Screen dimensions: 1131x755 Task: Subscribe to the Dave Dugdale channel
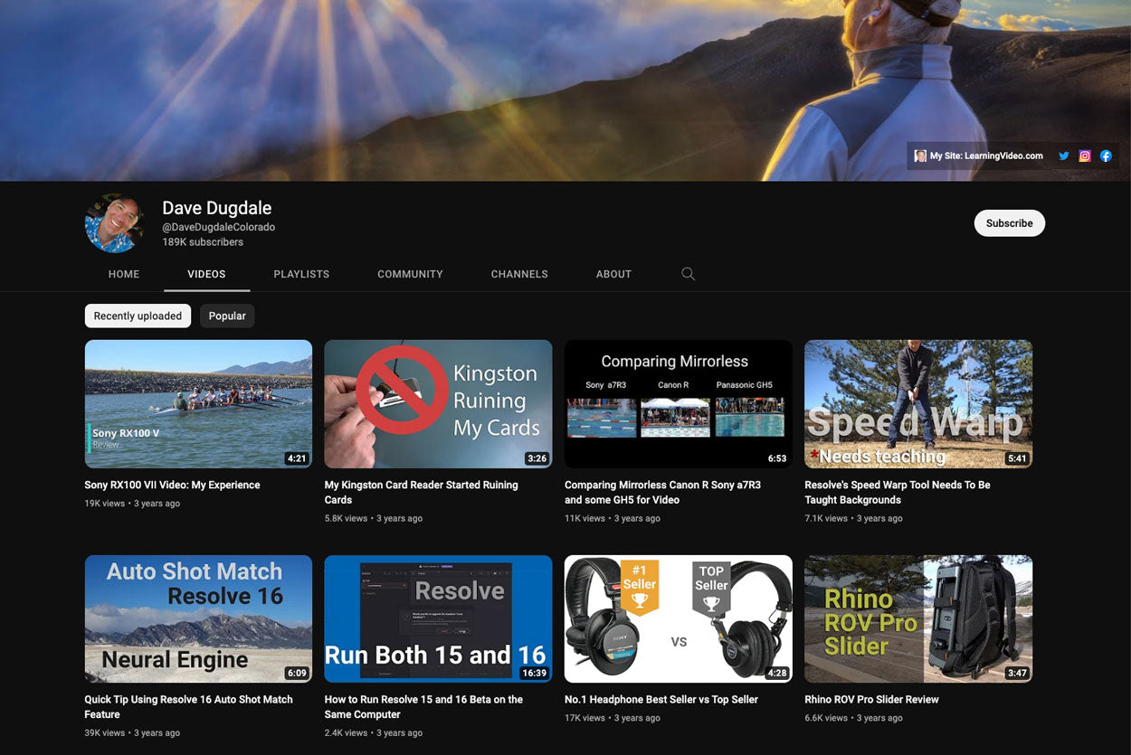point(1009,223)
